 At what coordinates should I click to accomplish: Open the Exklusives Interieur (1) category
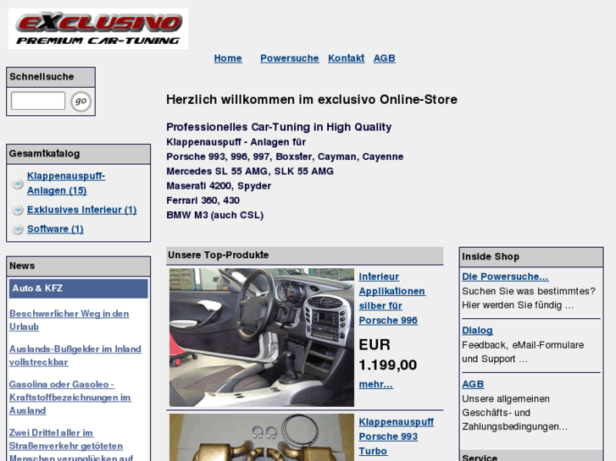pos(81,210)
